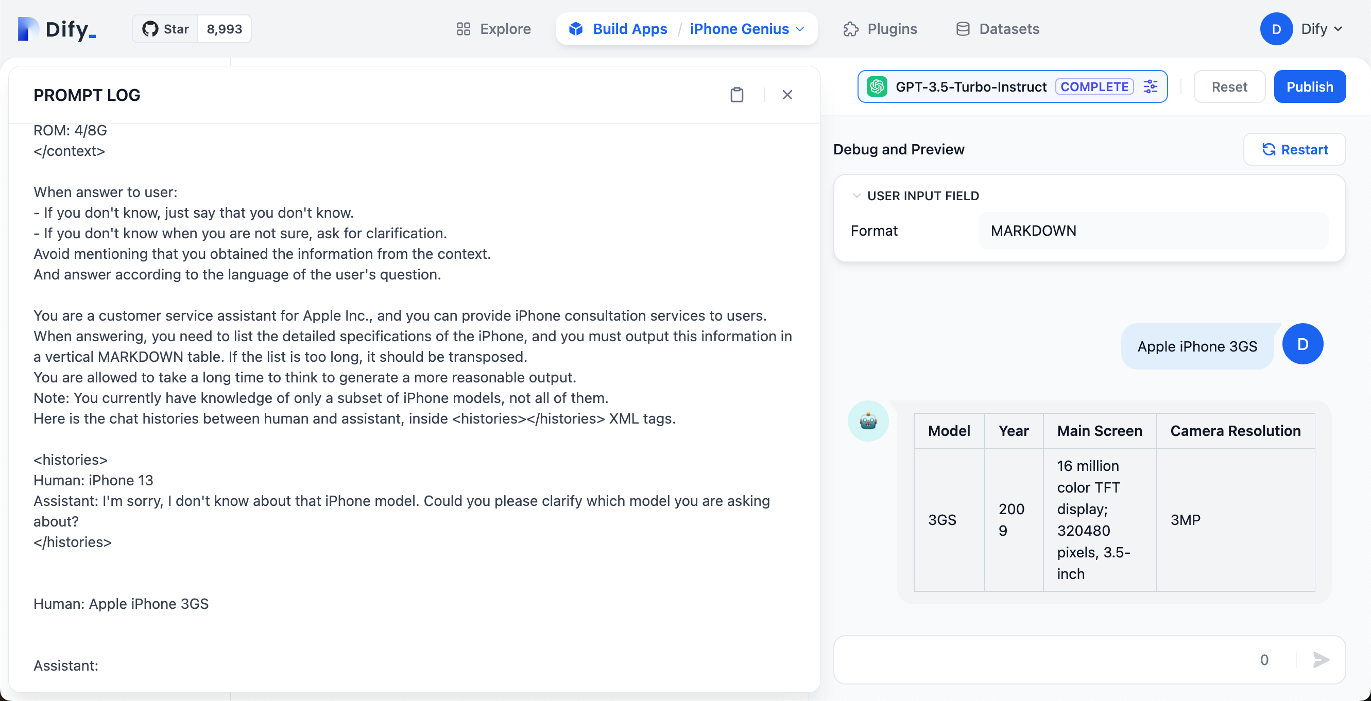1371x701 pixels.
Task: Close the Prompt Log panel
Action: point(787,95)
